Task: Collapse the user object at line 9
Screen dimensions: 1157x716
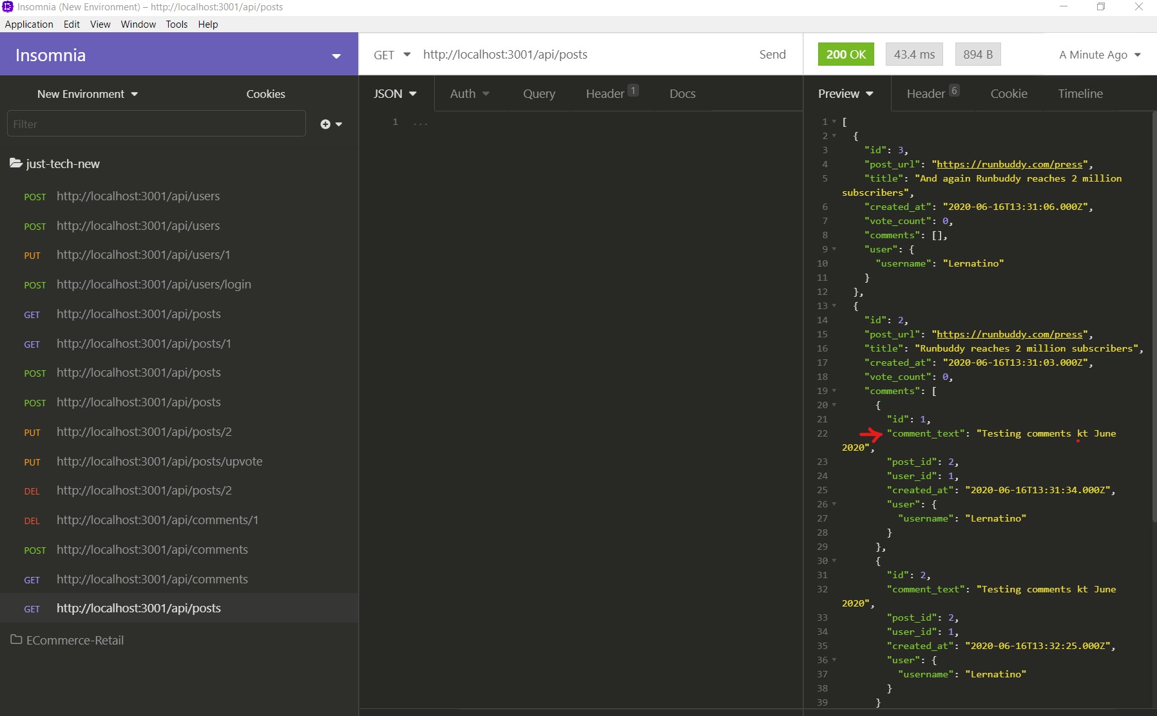Action: (834, 249)
